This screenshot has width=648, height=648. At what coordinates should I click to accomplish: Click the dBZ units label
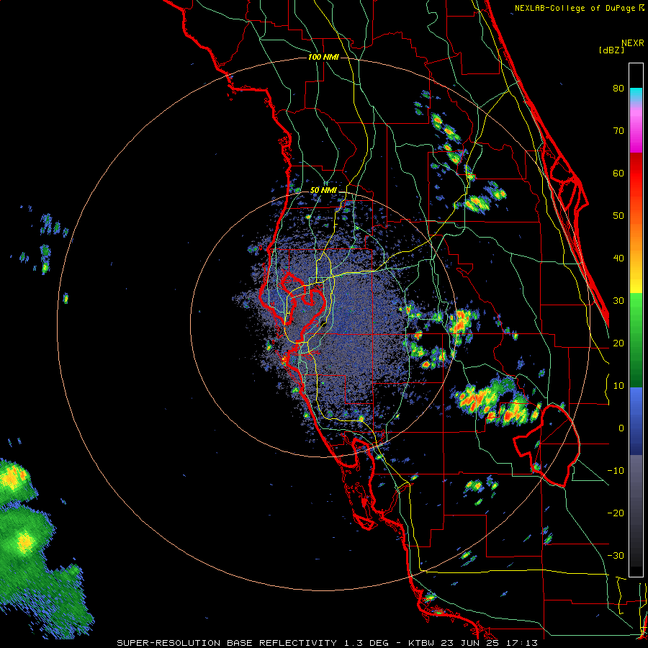pyautogui.click(x=611, y=50)
